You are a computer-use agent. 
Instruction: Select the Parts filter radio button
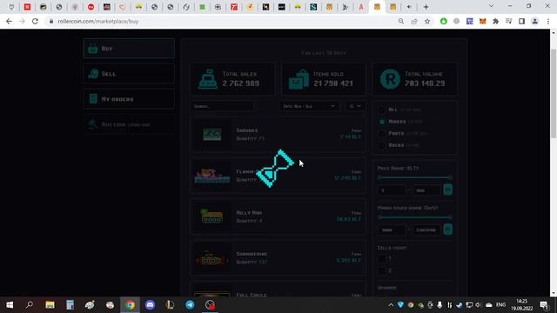[382, 133]
